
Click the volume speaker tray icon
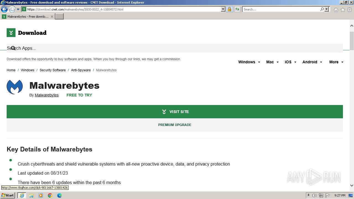coord(314,195)
